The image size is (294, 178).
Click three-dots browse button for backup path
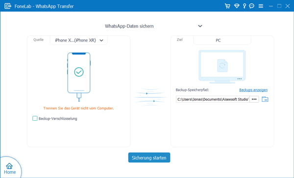tap(254, 99)
